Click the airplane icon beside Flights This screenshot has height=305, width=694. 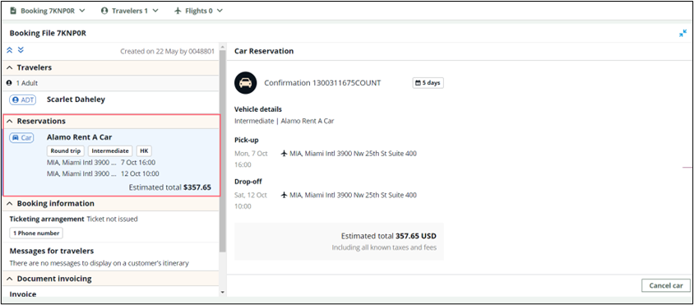click(178, 11)
